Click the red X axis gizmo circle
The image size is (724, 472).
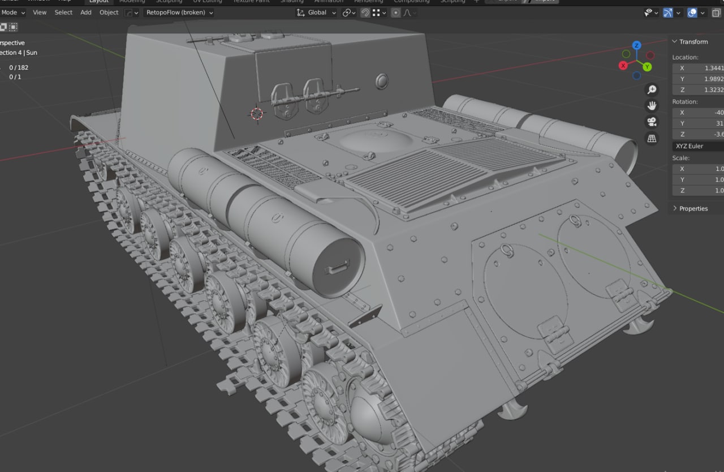623,66
